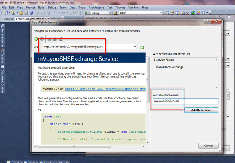
Task: Click the Cancel button
Action: tap(208, 146)
